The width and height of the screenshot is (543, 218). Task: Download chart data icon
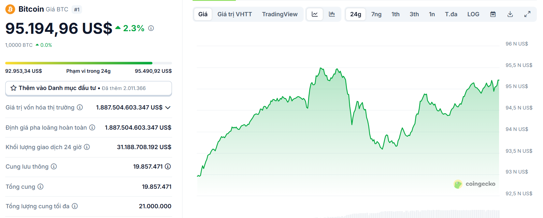(x=510, y=14)
